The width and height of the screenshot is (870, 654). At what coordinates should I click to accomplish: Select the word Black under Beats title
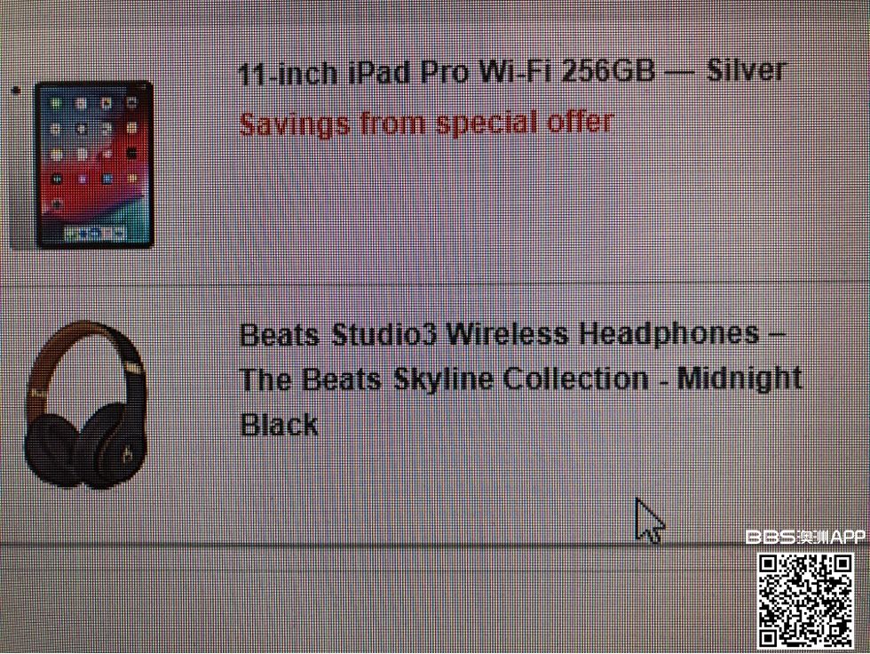click(x=279, y=425)
